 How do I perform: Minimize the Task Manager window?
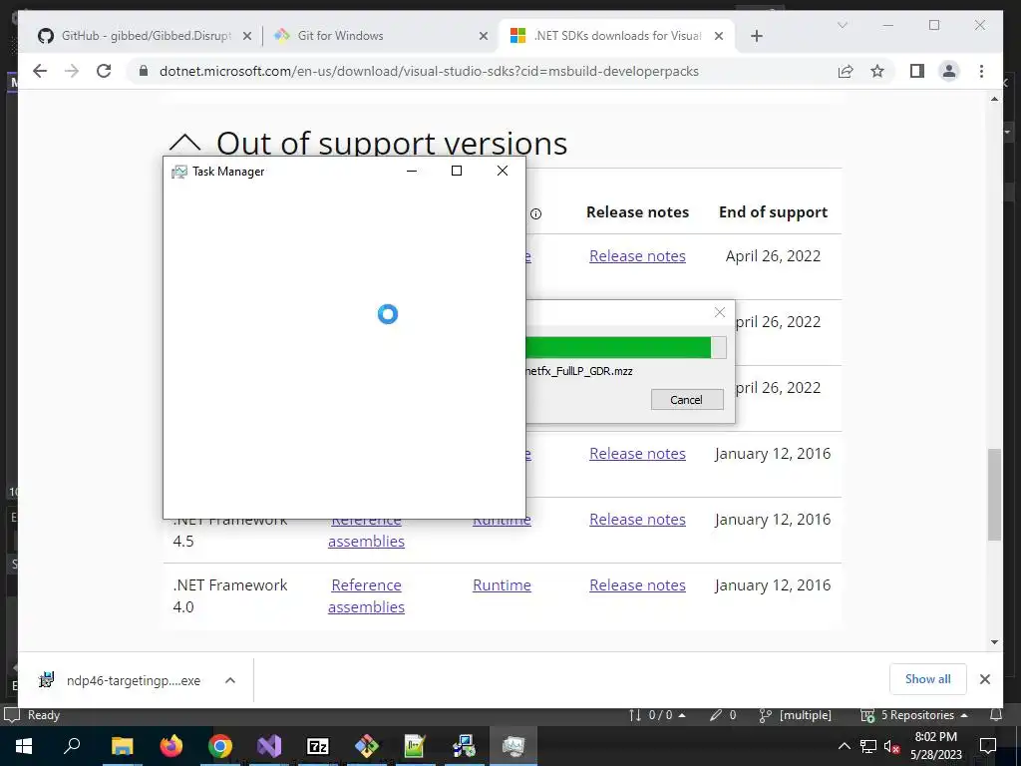(412, 171)
